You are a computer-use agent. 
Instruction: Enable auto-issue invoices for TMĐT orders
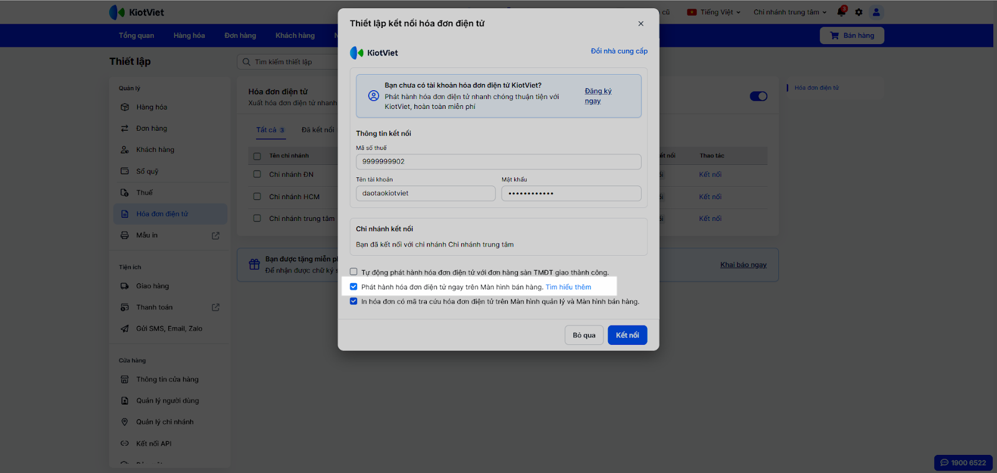[353, 272]
